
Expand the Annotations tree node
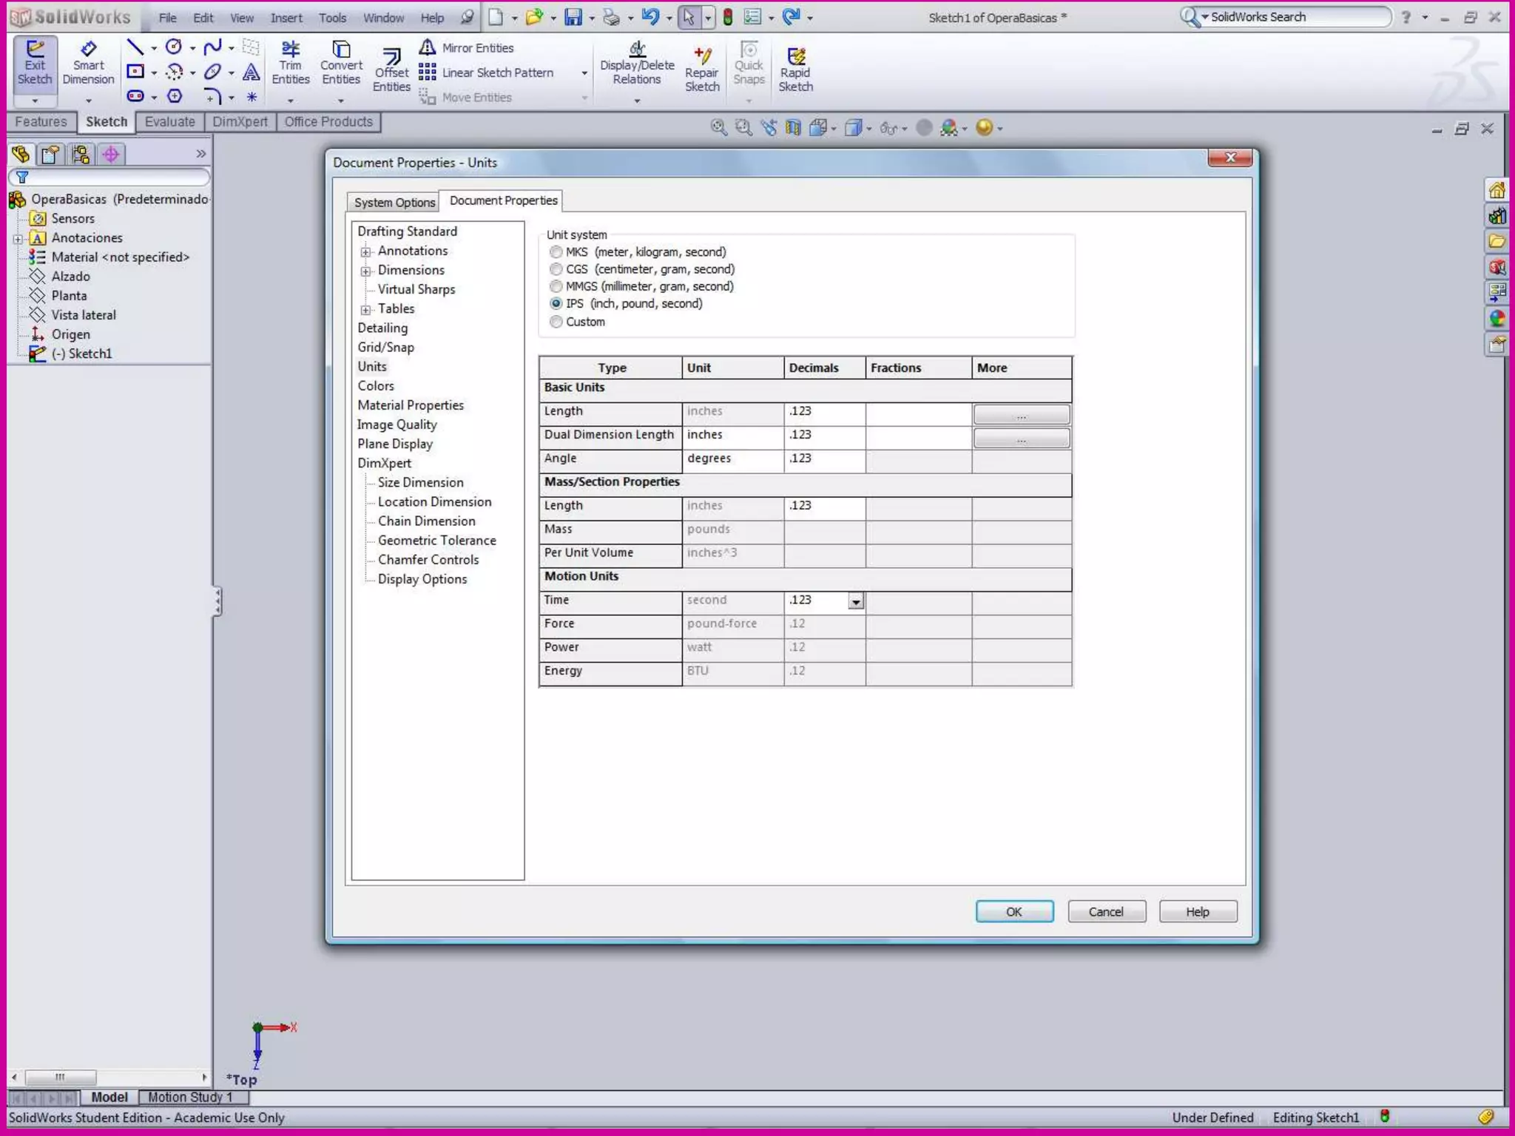[x=365, y=251]
